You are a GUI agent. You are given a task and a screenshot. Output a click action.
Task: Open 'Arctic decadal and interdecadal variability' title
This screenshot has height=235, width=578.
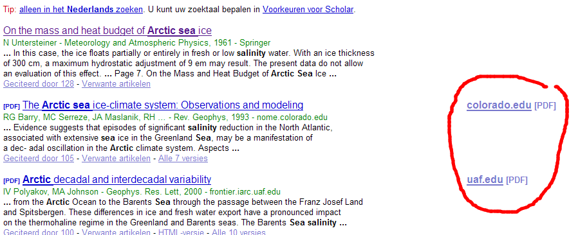pyautogui.click(x=117, y=180)
